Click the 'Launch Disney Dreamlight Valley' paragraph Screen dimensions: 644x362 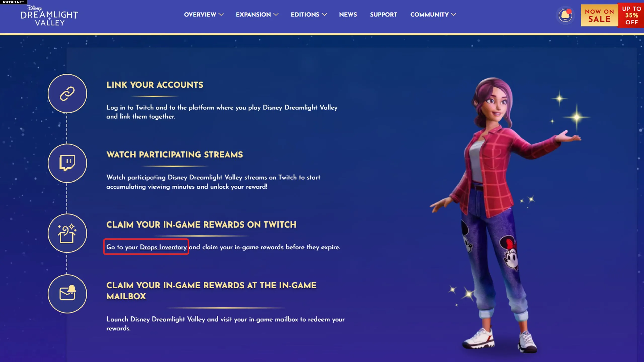pyautogui.click(x=225, y=324)
